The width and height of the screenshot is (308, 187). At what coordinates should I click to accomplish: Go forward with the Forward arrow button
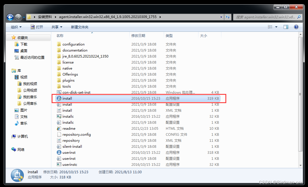[x=18, y=17]
